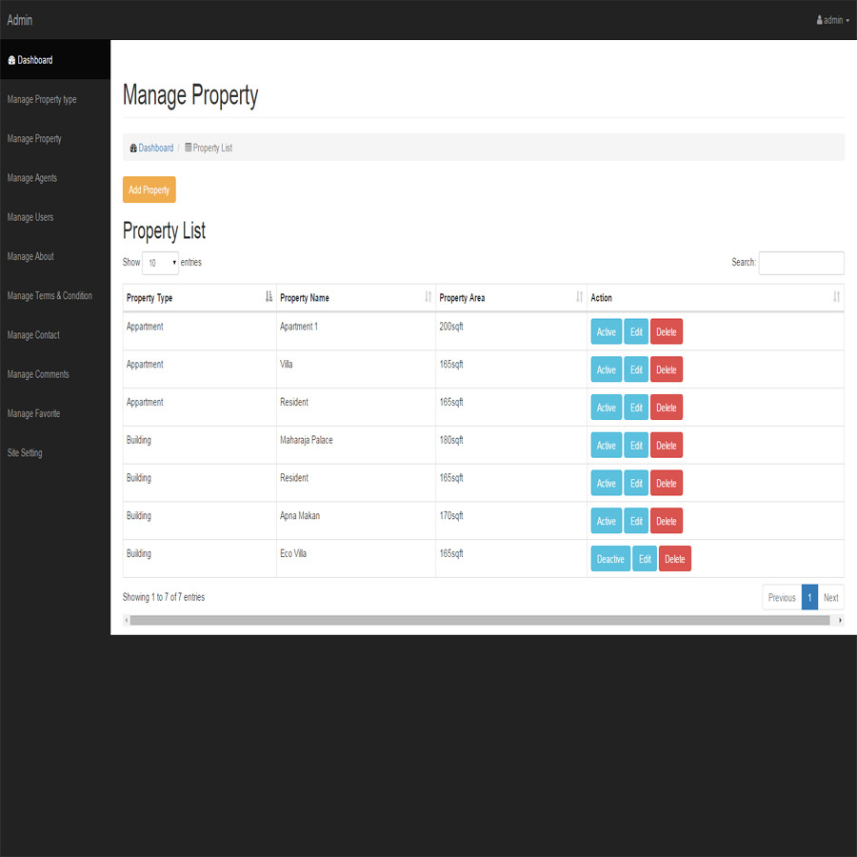
Task: Select page 1 in pagination
Action: (x=809, y=597)
